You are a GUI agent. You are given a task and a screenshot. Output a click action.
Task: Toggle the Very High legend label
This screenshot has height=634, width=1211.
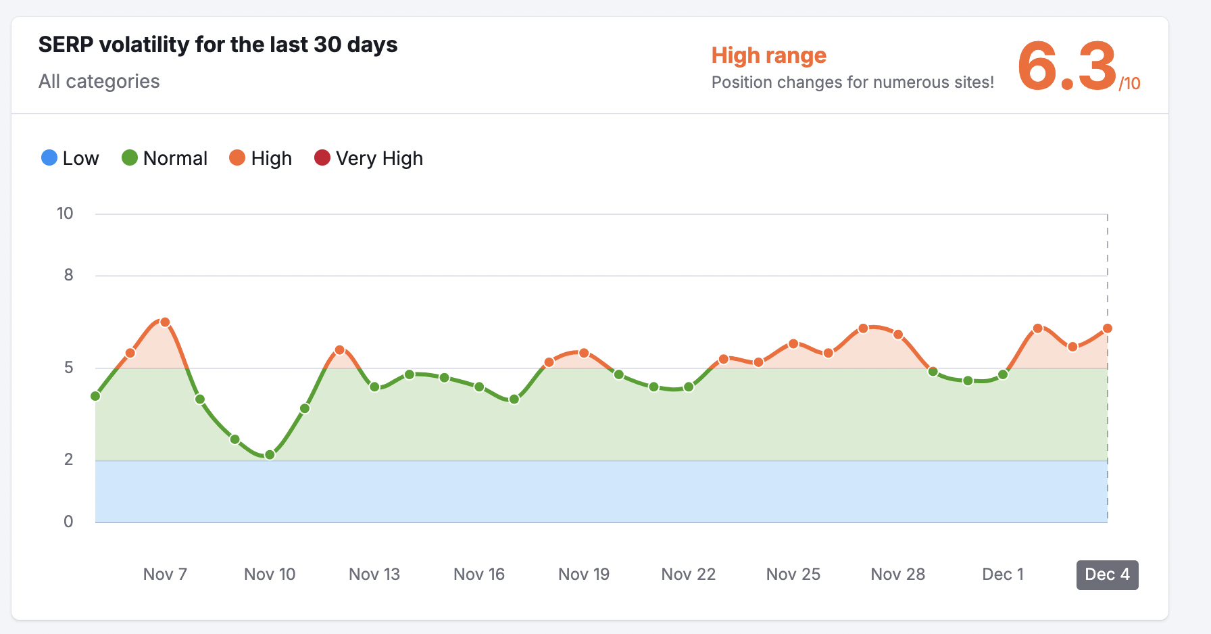click(378, 158)
